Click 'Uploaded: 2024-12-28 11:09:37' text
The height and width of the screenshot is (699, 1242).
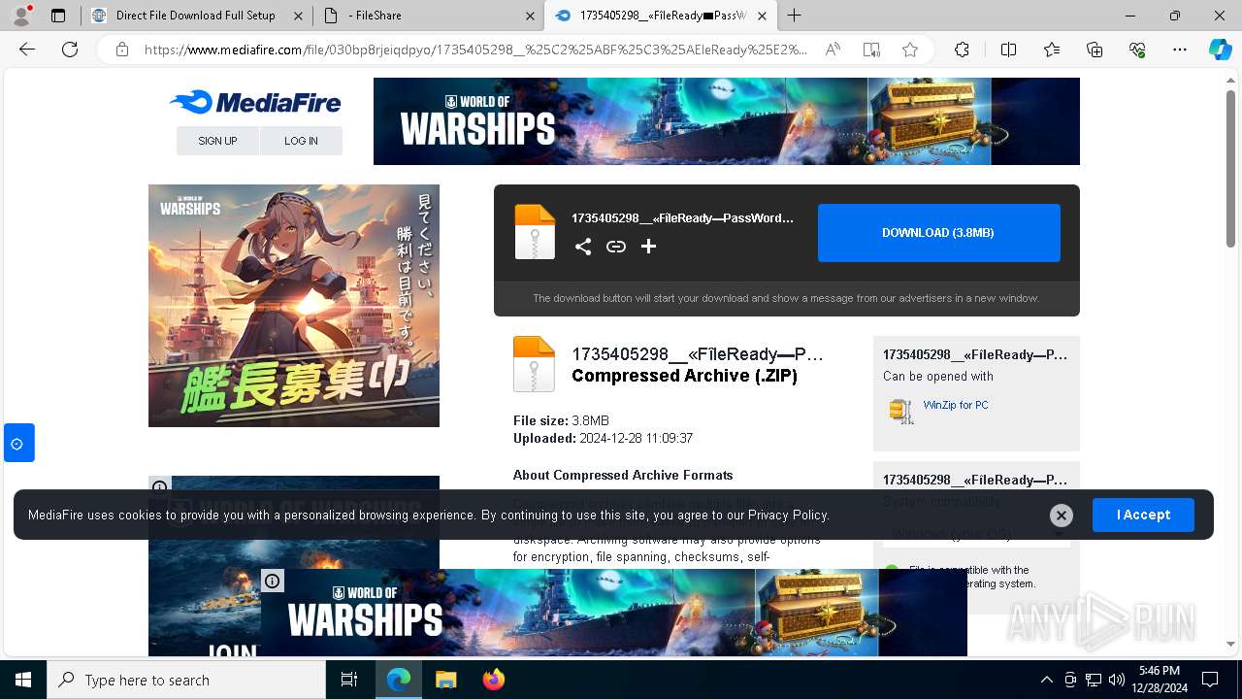click(603, 438)
